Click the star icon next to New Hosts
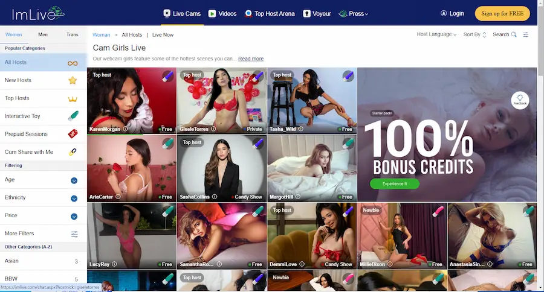 click(x=73, y=80)
